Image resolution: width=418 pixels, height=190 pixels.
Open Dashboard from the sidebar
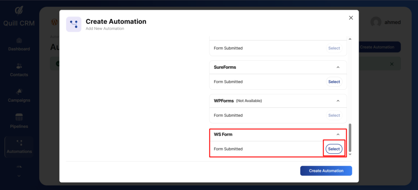(x=19, y=45)
